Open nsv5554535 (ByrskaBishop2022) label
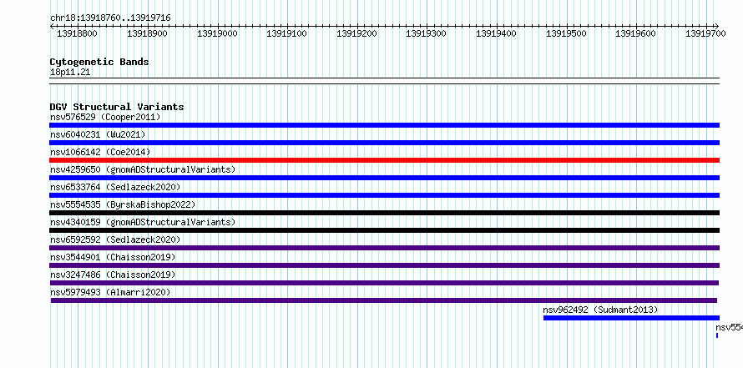The width and height of the screenshot is (743, 368). [x=123, y=204]
